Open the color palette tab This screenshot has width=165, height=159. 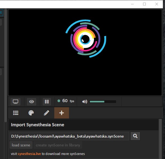tap(31, 113)
